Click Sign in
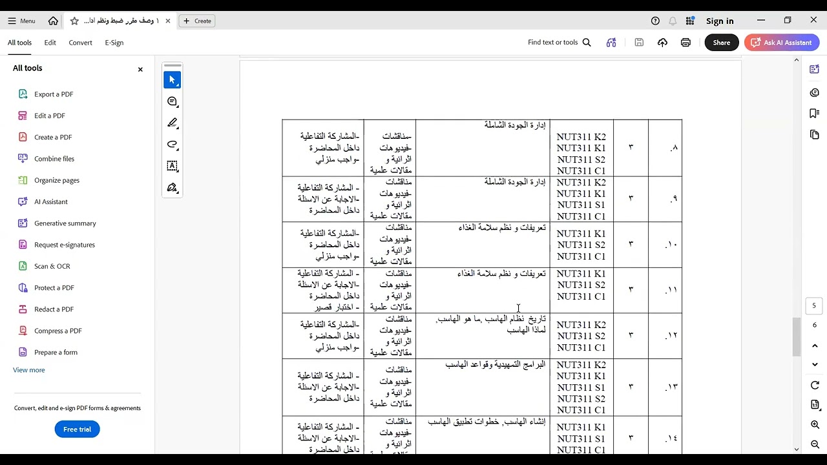 (720, 21)
